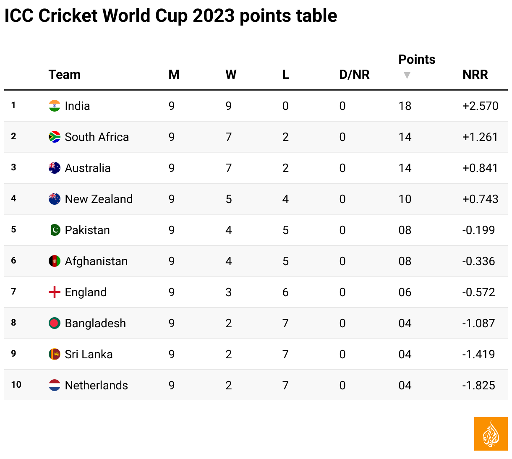
Task: Sort by the Team column header
Action: pyautogui.click(x=64, y=75)
